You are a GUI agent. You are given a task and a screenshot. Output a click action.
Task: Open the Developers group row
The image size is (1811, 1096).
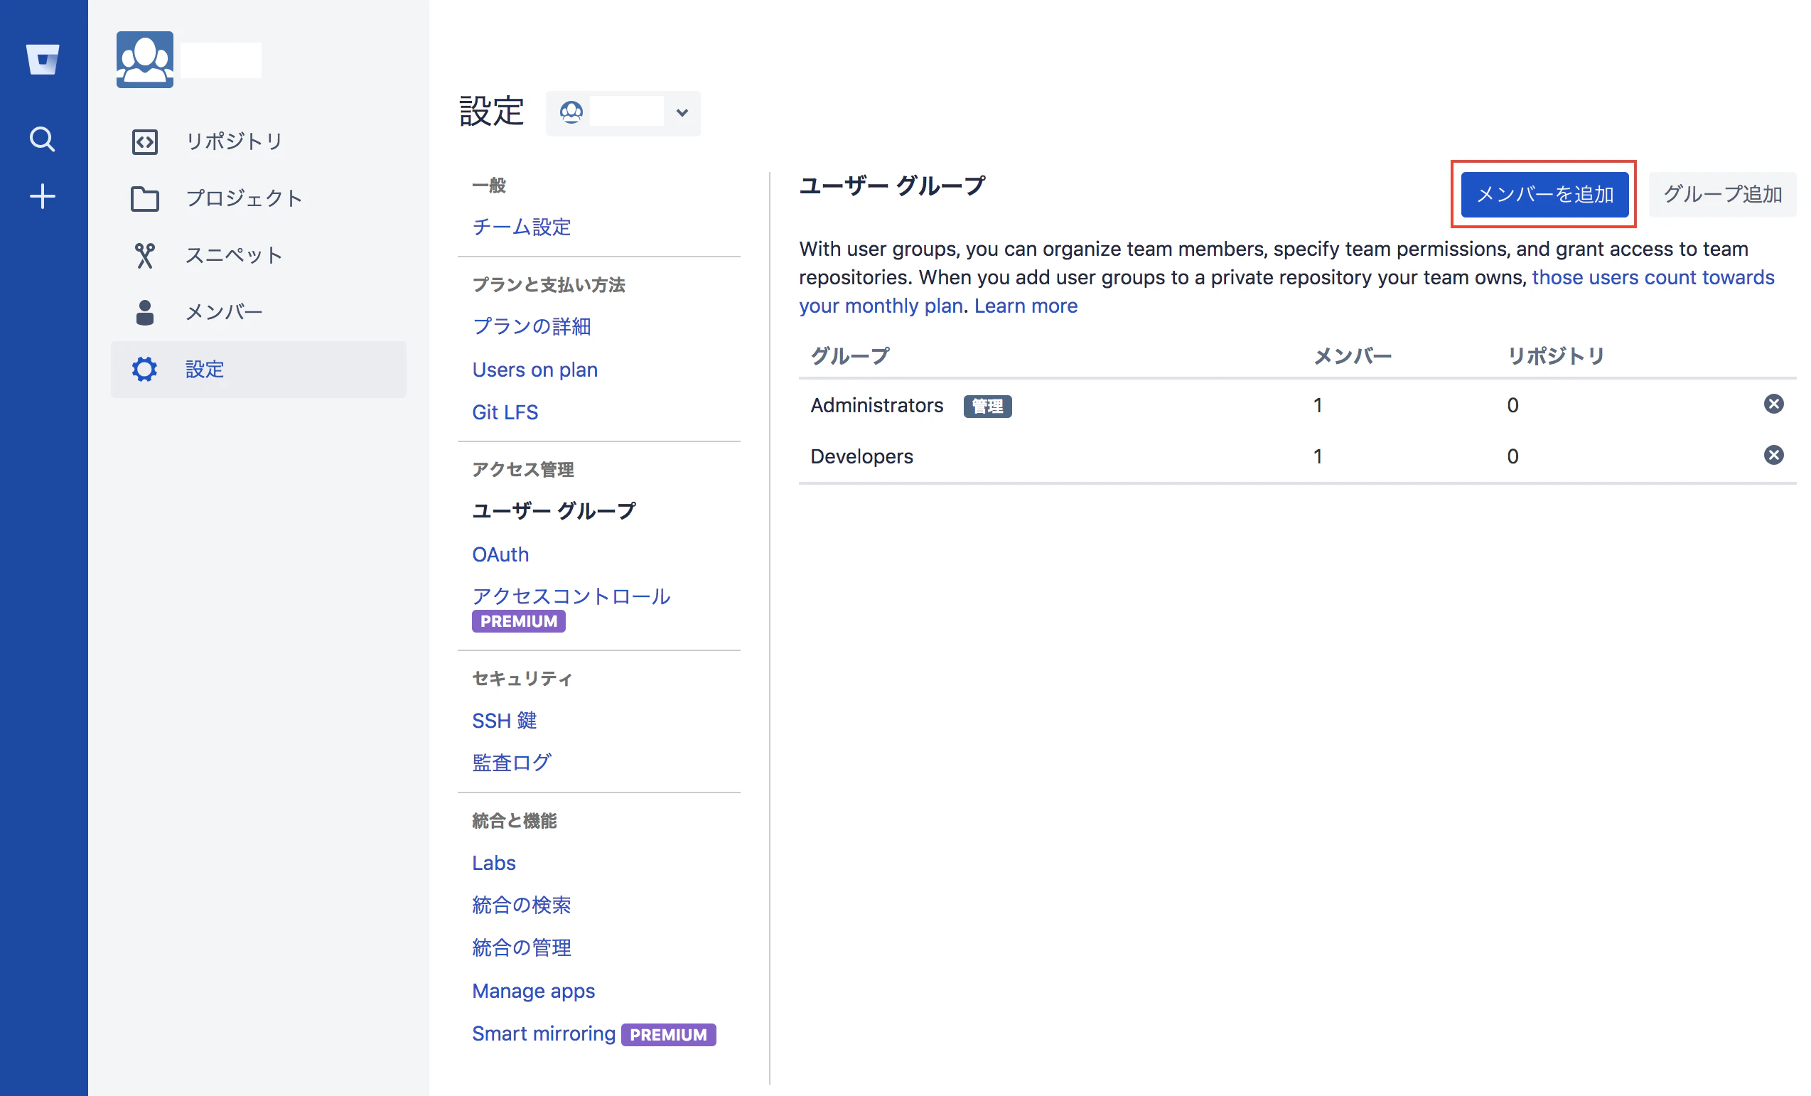pyautogui.click(x=1297, y=456)
